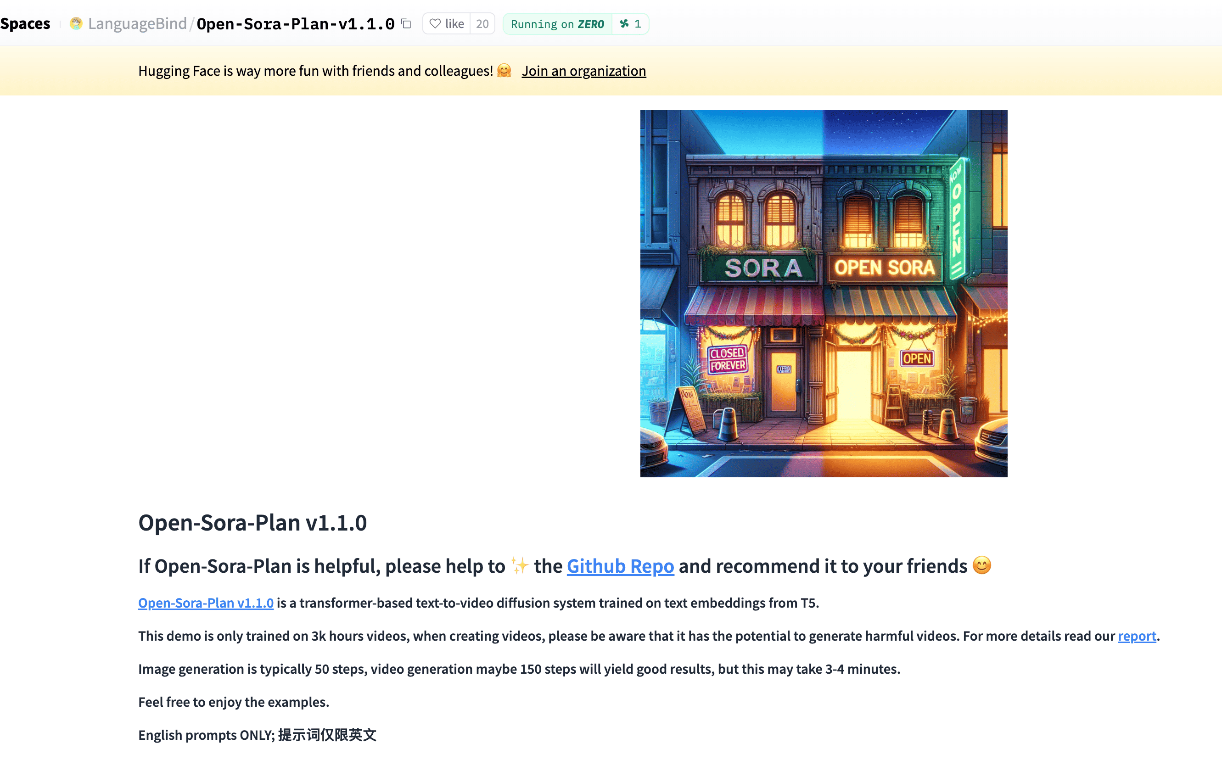The height and width of the screenshot is (760, 1222).
Task: Open the Github Repo link
Action: point(620,566)
